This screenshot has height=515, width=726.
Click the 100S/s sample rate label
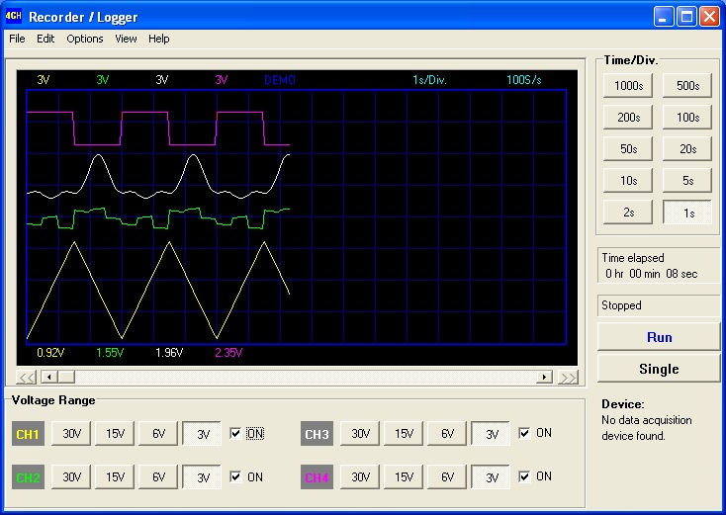click(523, 80)
